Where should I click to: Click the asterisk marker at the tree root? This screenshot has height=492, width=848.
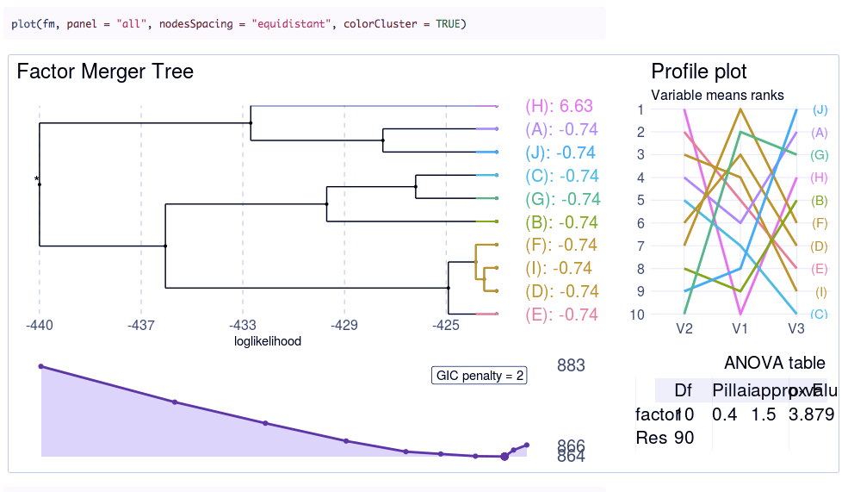click(x=37, y=179)
